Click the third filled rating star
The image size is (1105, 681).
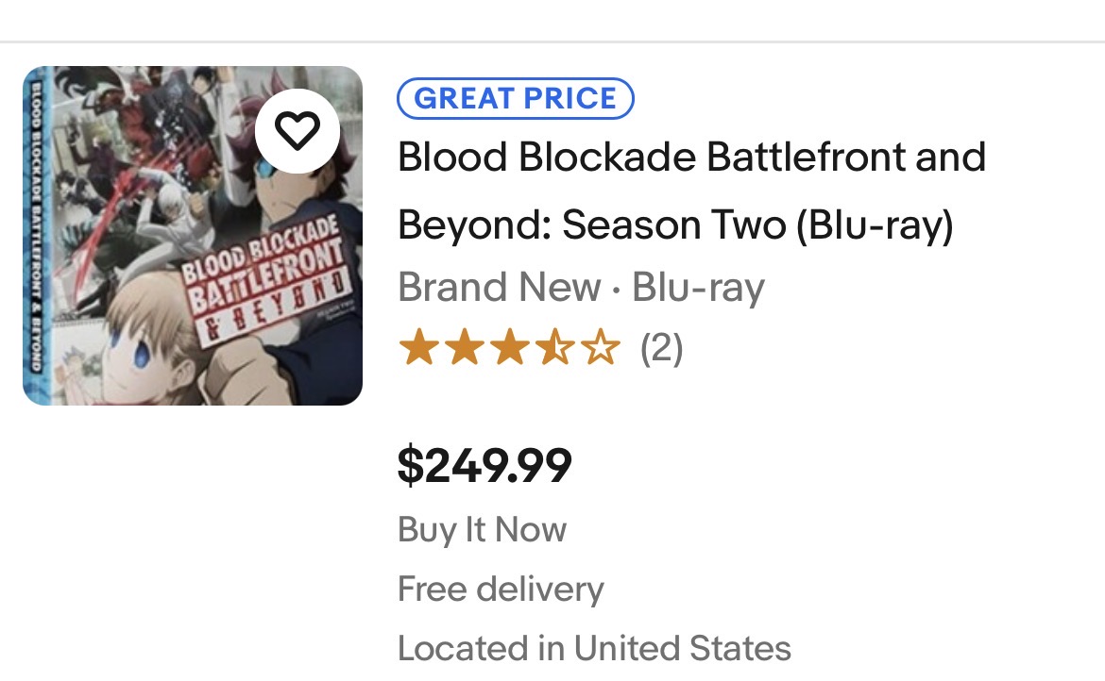point(509,347)
